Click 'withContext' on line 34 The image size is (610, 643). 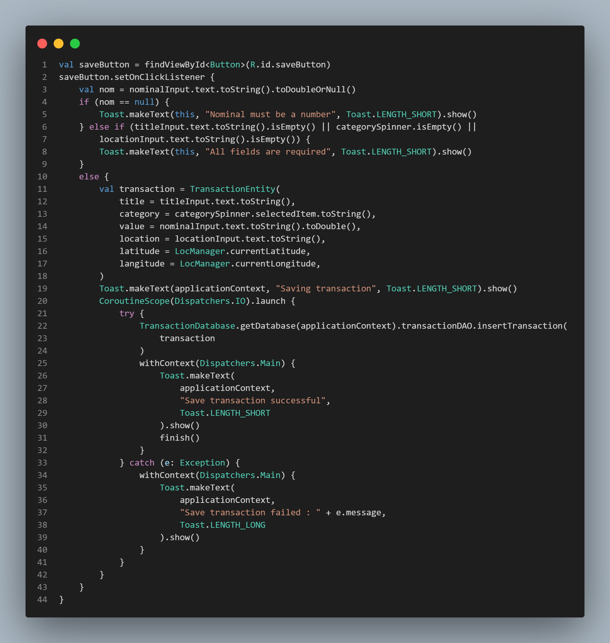pos(167,475)
